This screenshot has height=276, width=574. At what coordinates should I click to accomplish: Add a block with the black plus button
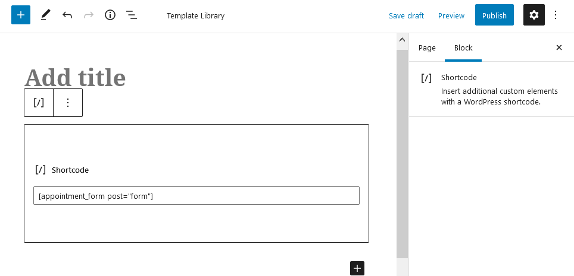click(x=357, y=268)
